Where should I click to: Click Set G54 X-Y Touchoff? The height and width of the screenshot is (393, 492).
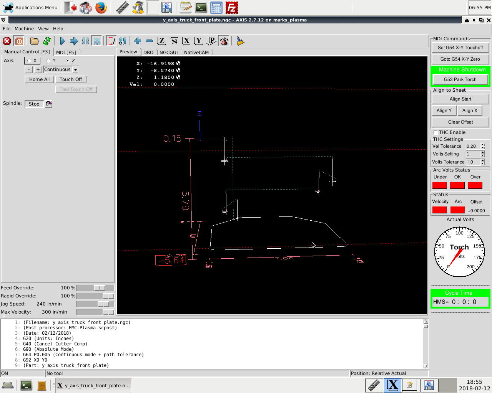[x=460, y=48]
